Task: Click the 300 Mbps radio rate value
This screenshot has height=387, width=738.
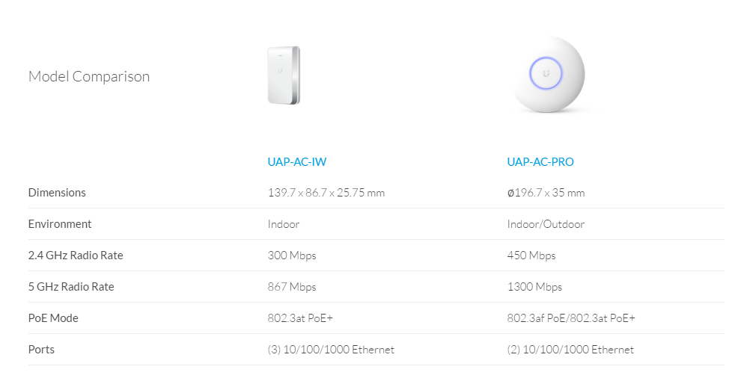Action: click(x=292, y=256)
